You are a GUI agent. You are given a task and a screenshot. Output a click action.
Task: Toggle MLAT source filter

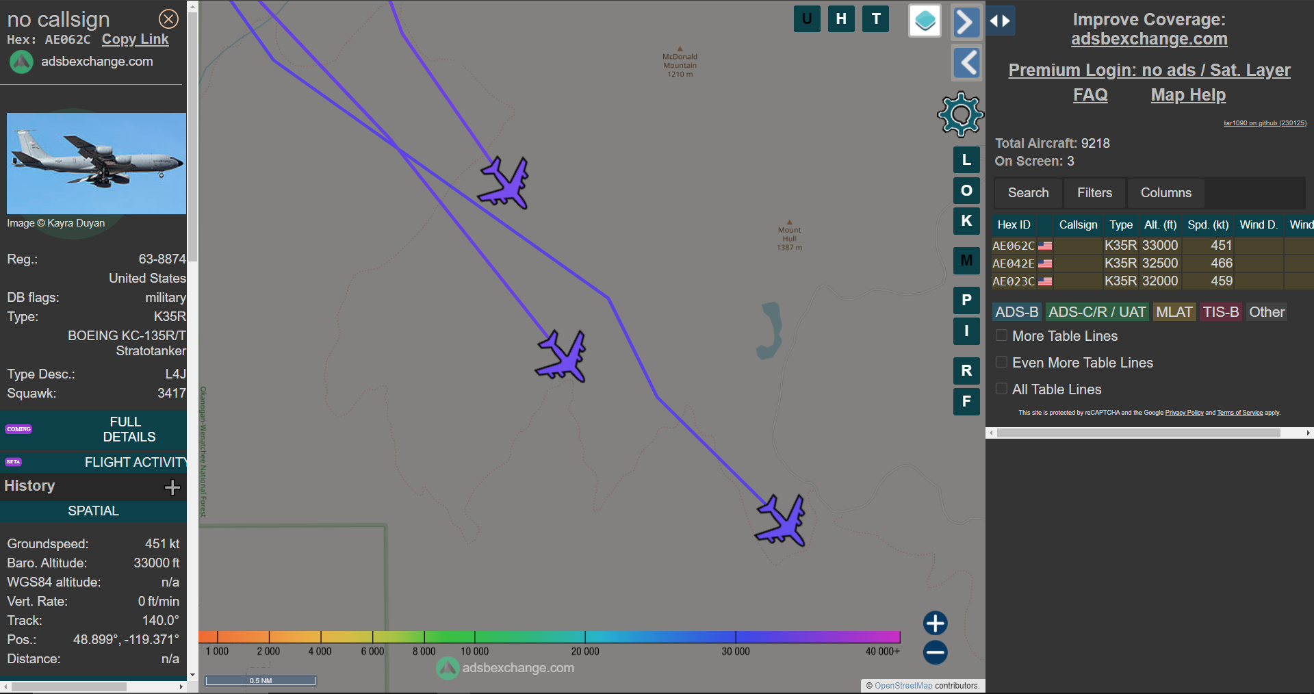1174,312
